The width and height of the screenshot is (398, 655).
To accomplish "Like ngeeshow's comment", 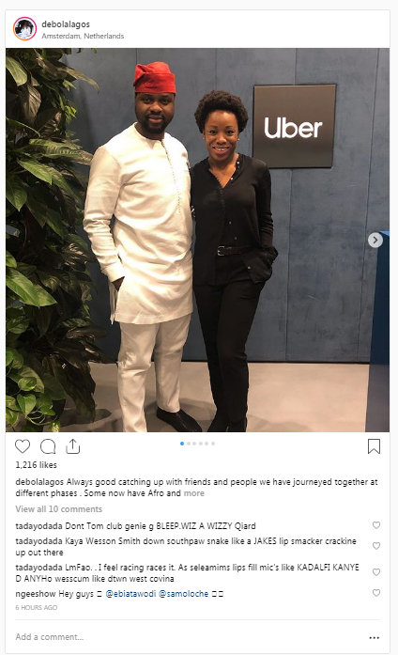I will [376, 592].
